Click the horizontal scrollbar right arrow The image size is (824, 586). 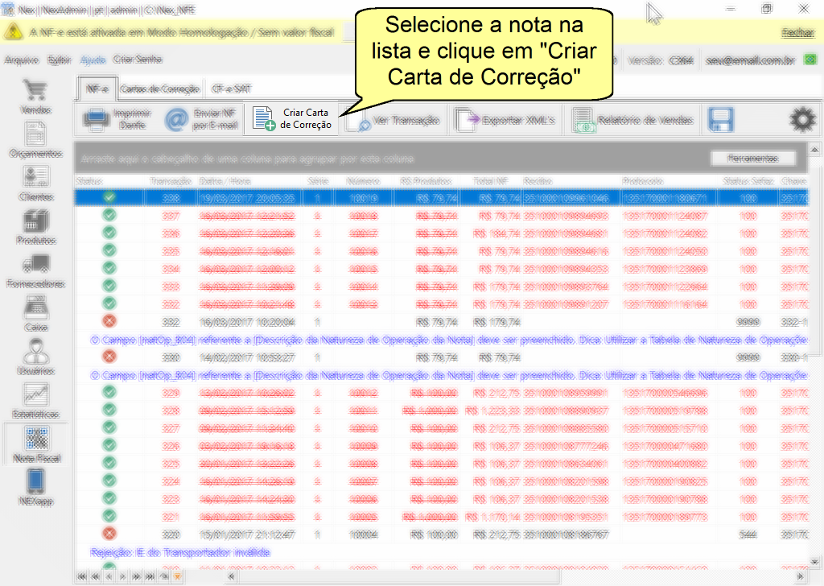tap(801, 576)
